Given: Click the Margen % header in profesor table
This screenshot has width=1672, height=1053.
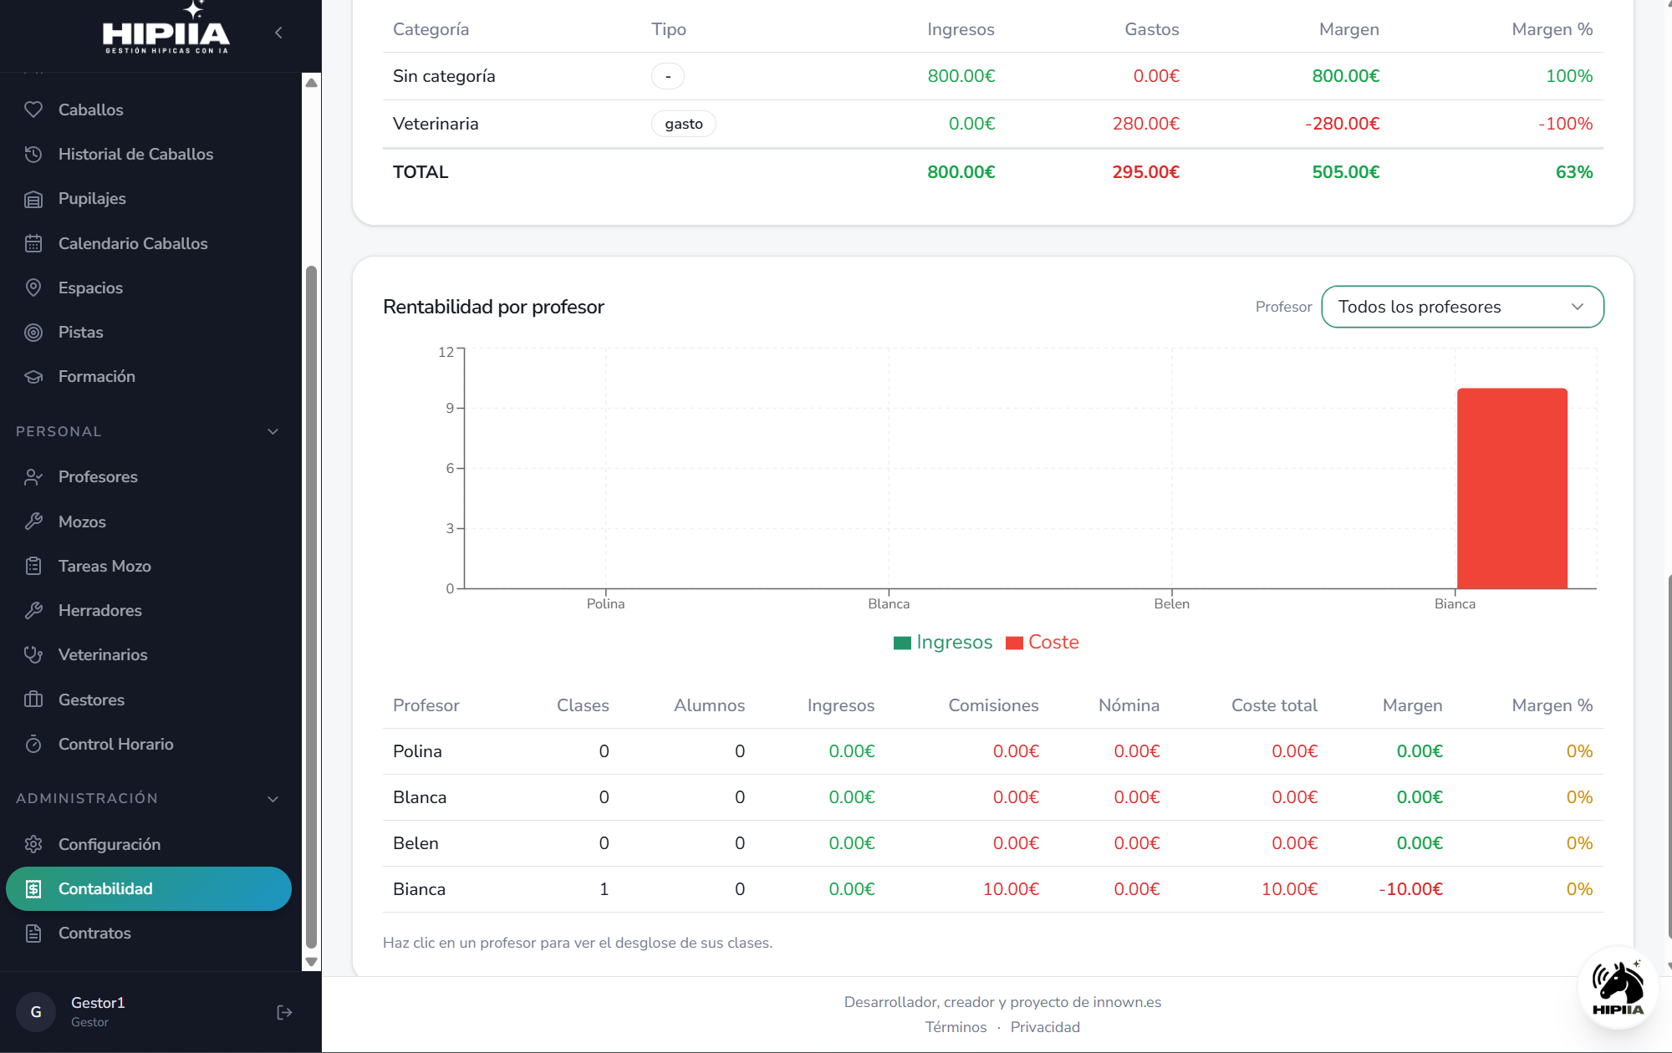Looking at the screenshot, I should pyautogui.click(x=1552, y=705).
